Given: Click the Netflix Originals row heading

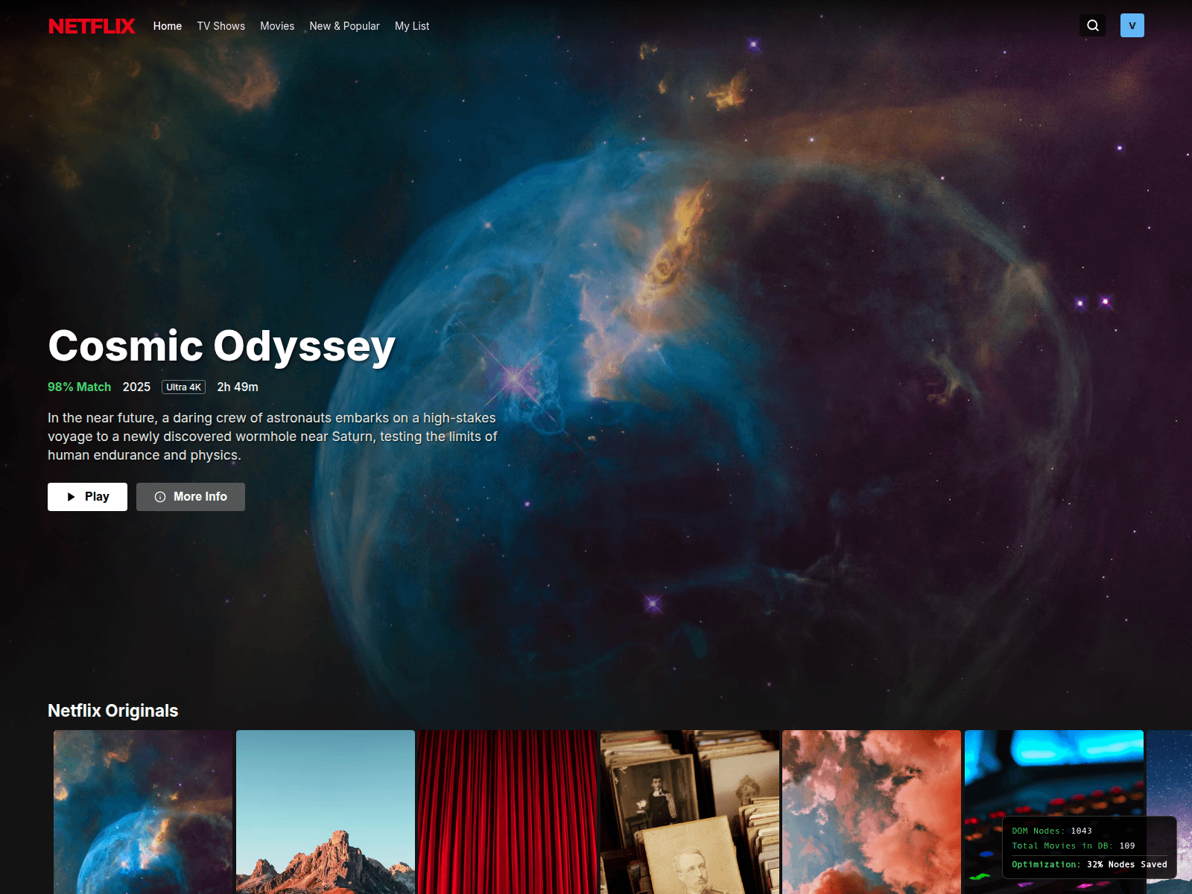Looking at the screenshot, I should [113, 711].
